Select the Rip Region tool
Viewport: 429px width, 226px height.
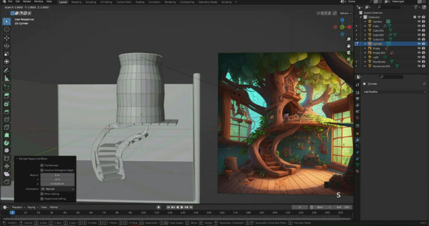(7, 182)
